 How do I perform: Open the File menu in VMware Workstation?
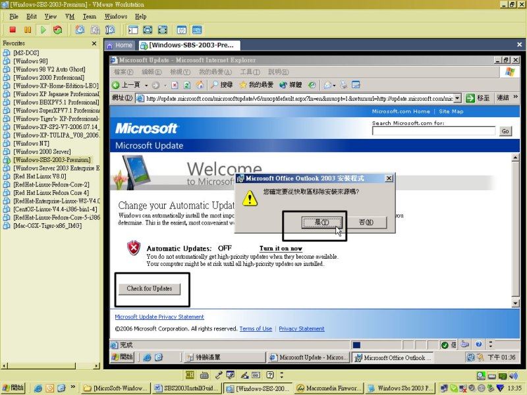14,16
